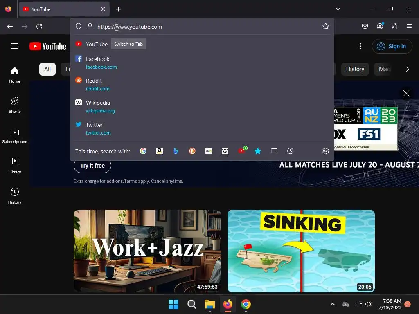Open Firefox account menu
The image size is (419, 314).
point(380,26)
